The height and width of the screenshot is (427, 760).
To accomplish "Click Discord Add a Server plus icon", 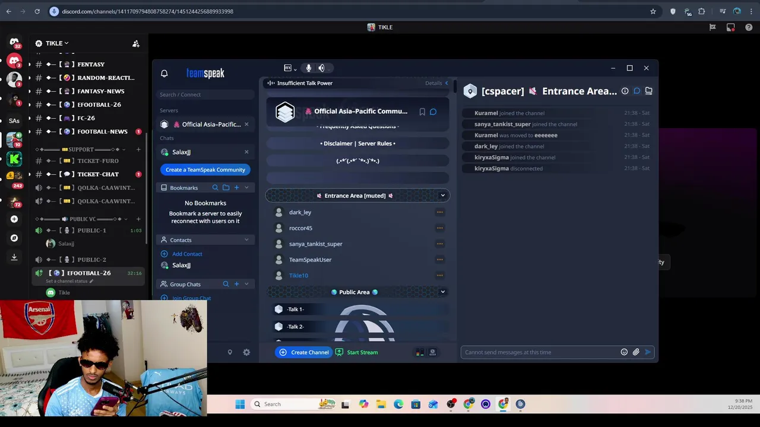I will (x=14, y=219).
